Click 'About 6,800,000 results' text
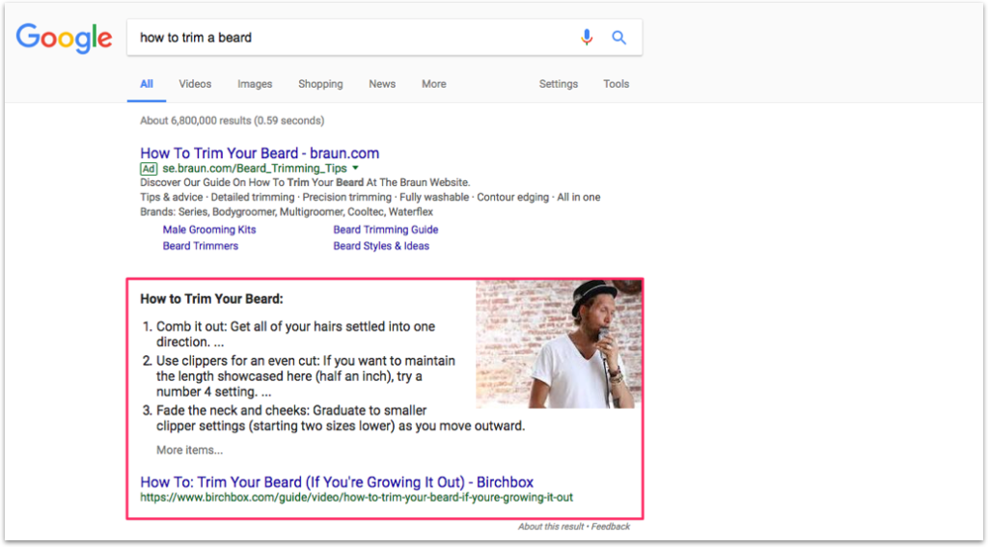 point(232,121)
